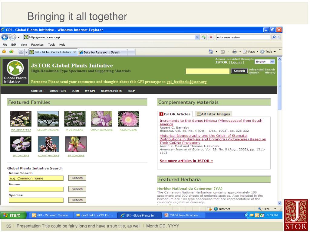Click the Iridaceae flower thumbnail
Screen dimensions: 310x232
[21, 144]
